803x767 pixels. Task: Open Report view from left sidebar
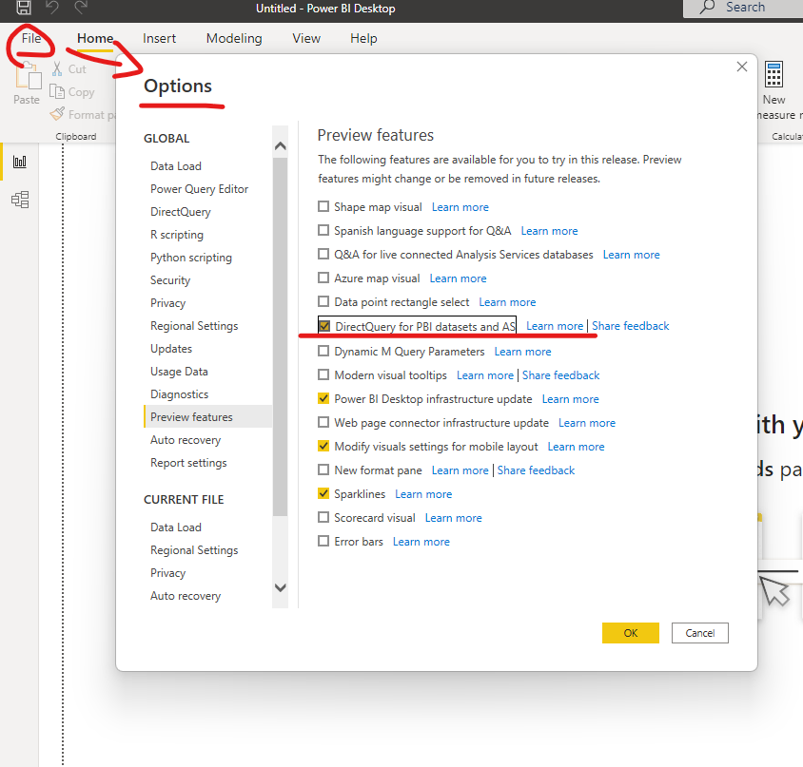[20, 163]
